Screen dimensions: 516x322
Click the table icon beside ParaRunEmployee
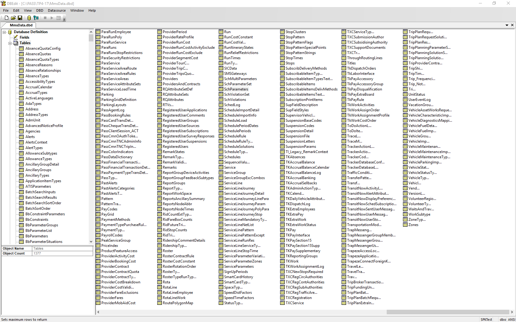pyautogui.click(x=97, y=32)
